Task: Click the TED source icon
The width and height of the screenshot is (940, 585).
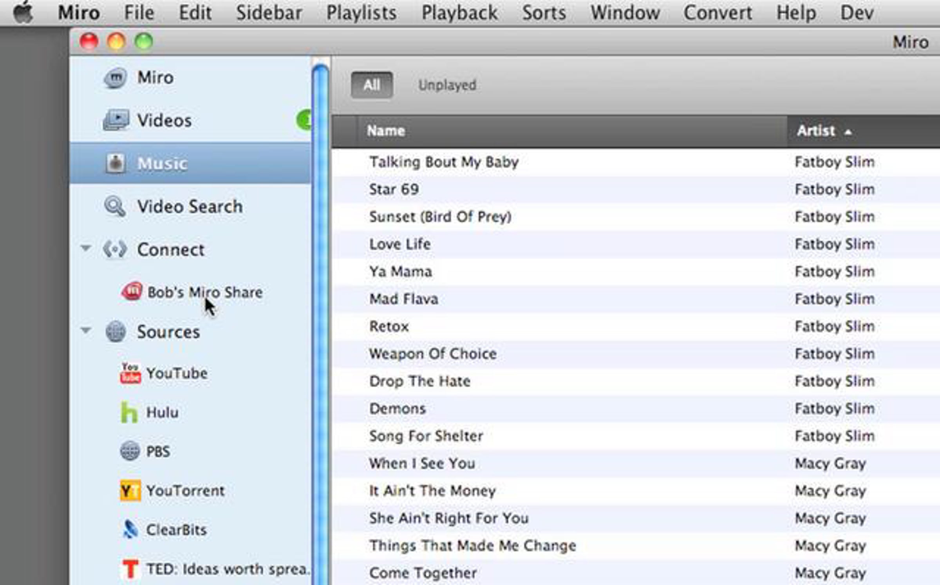Action: coord(130,569)
